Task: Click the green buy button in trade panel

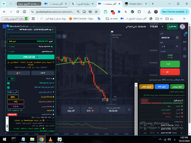Action: coord(170,64)
